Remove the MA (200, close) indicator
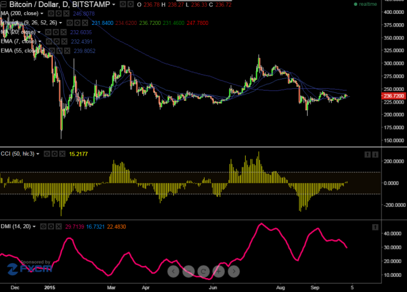The image size is (407, 292). tap(67, 13)
